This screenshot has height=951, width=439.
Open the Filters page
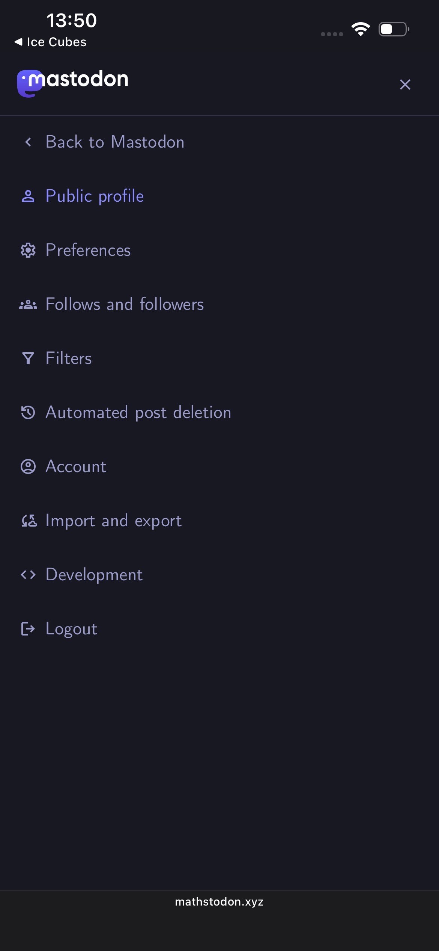click(69, 358)
